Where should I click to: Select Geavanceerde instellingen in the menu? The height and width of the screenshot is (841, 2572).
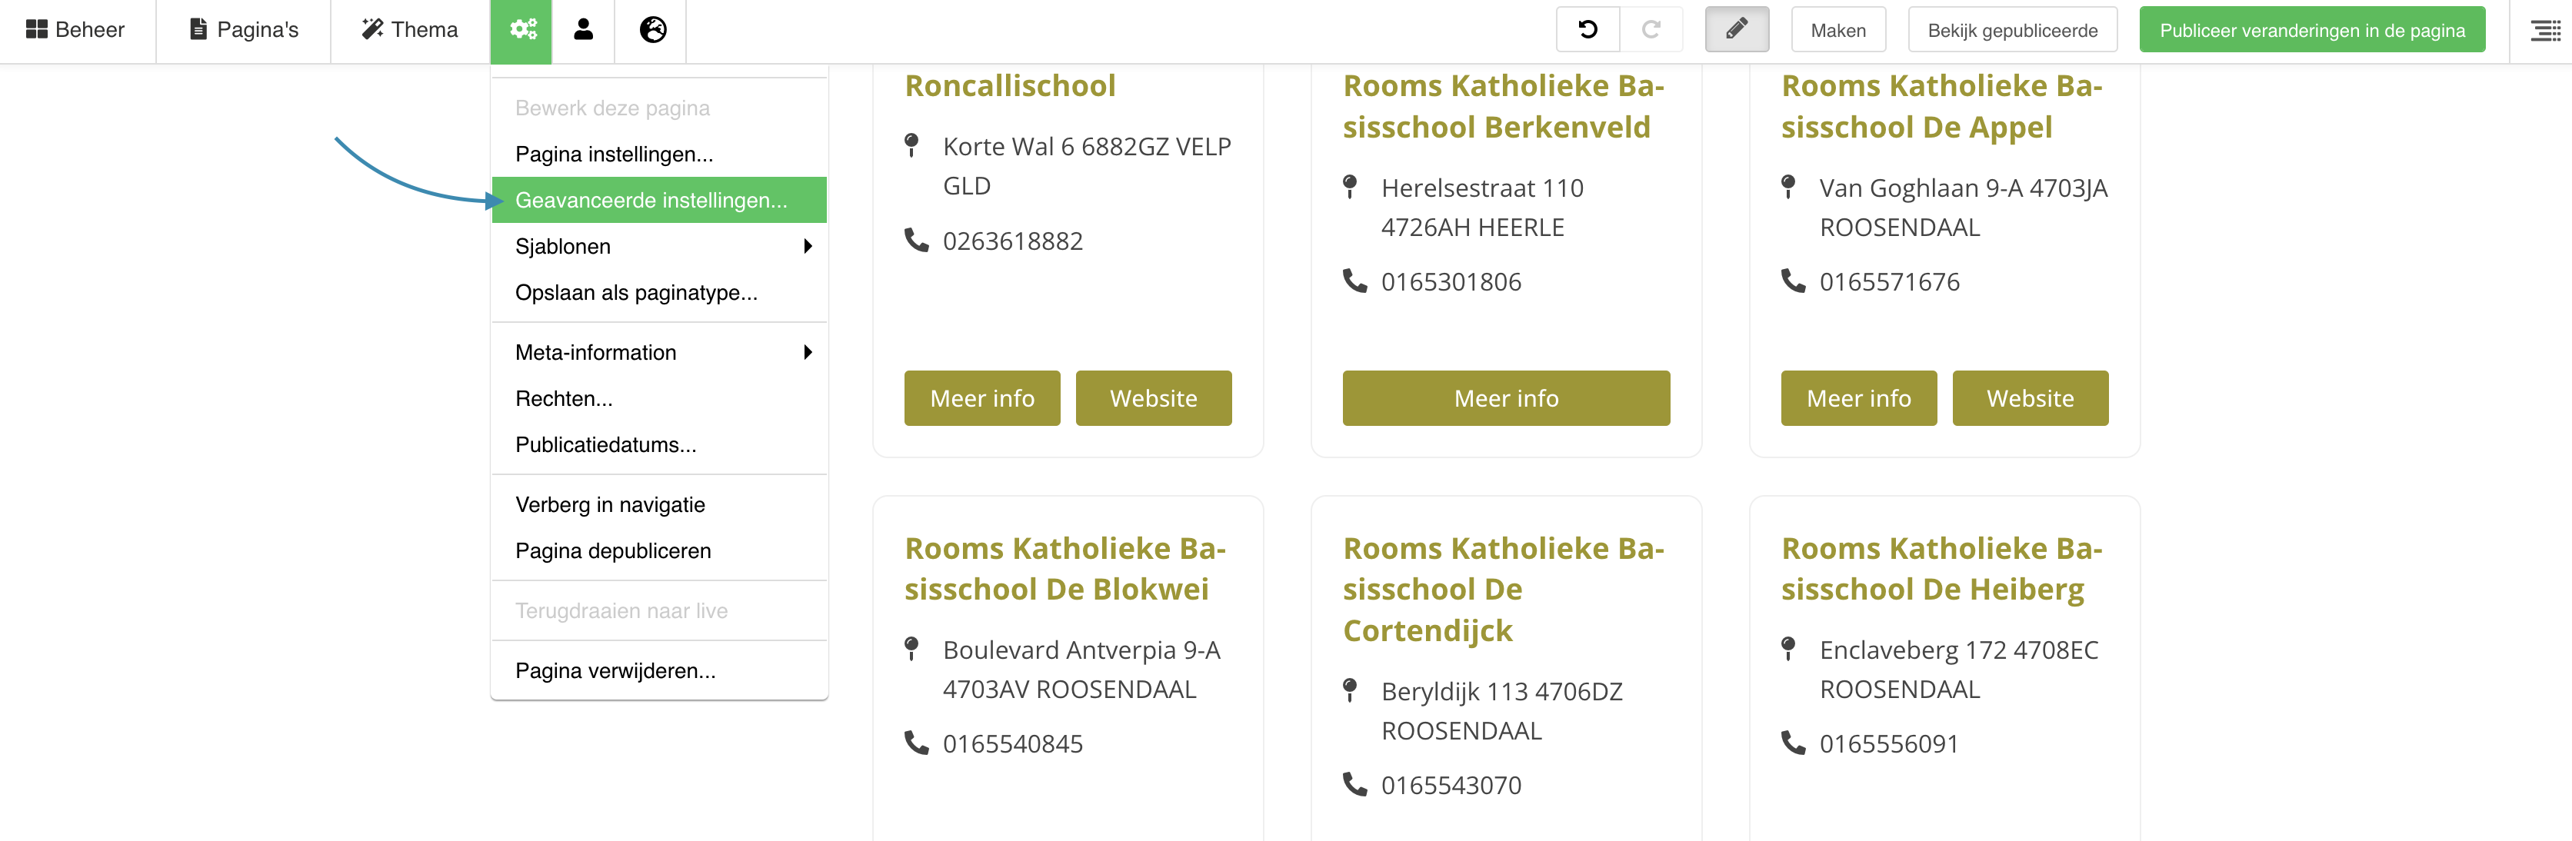coord(651,200)
